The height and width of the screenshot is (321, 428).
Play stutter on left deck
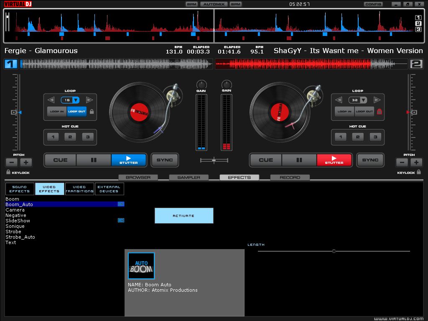(x=129, y=160)
